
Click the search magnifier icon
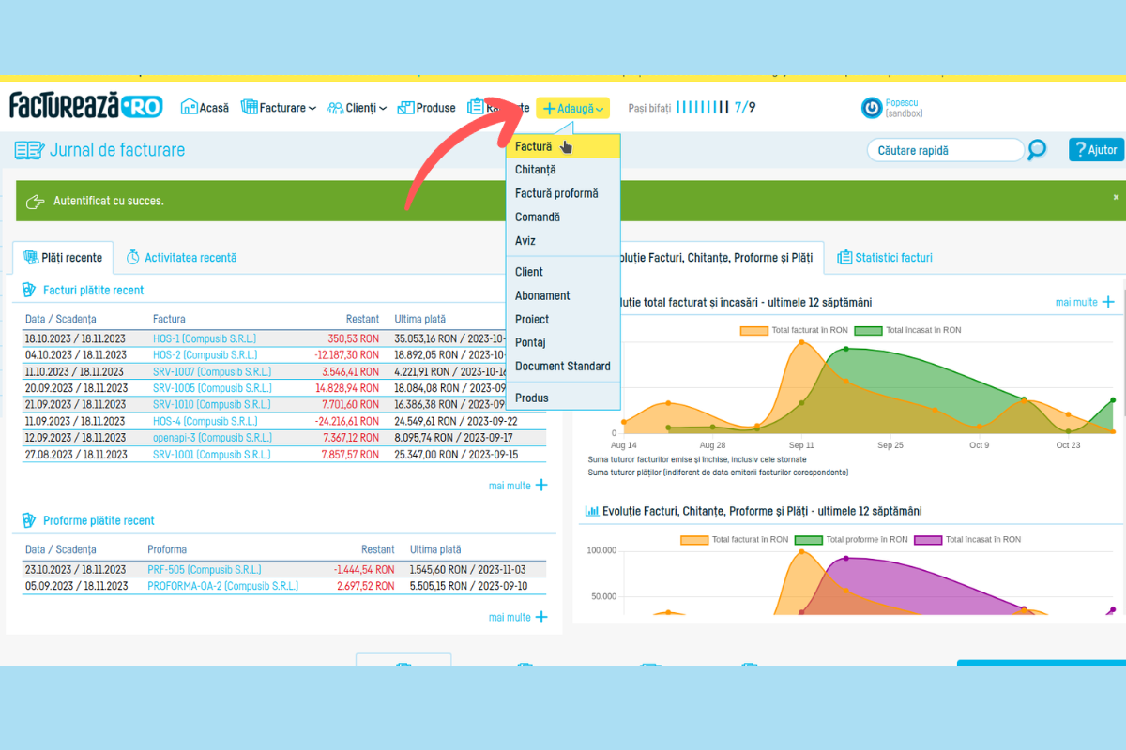[x=1037, y=150]
